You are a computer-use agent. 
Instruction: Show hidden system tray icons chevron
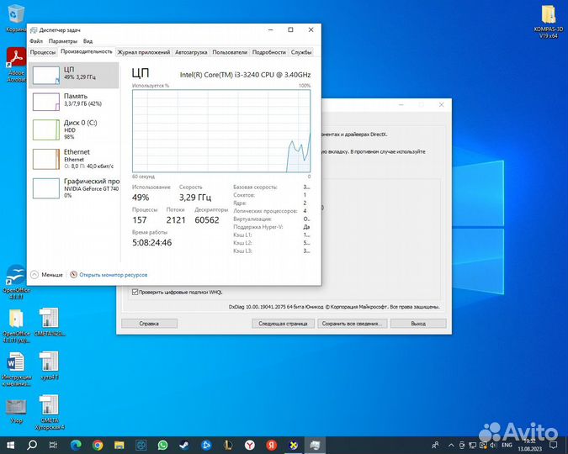coord(451,445)
